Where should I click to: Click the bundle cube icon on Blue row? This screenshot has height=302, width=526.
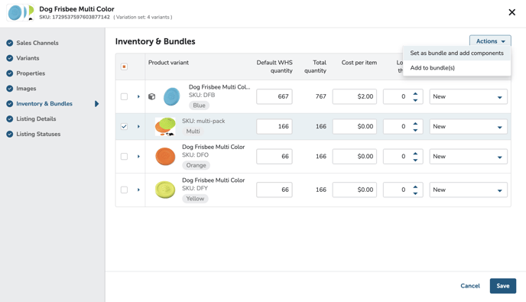[x=151, y=96]
